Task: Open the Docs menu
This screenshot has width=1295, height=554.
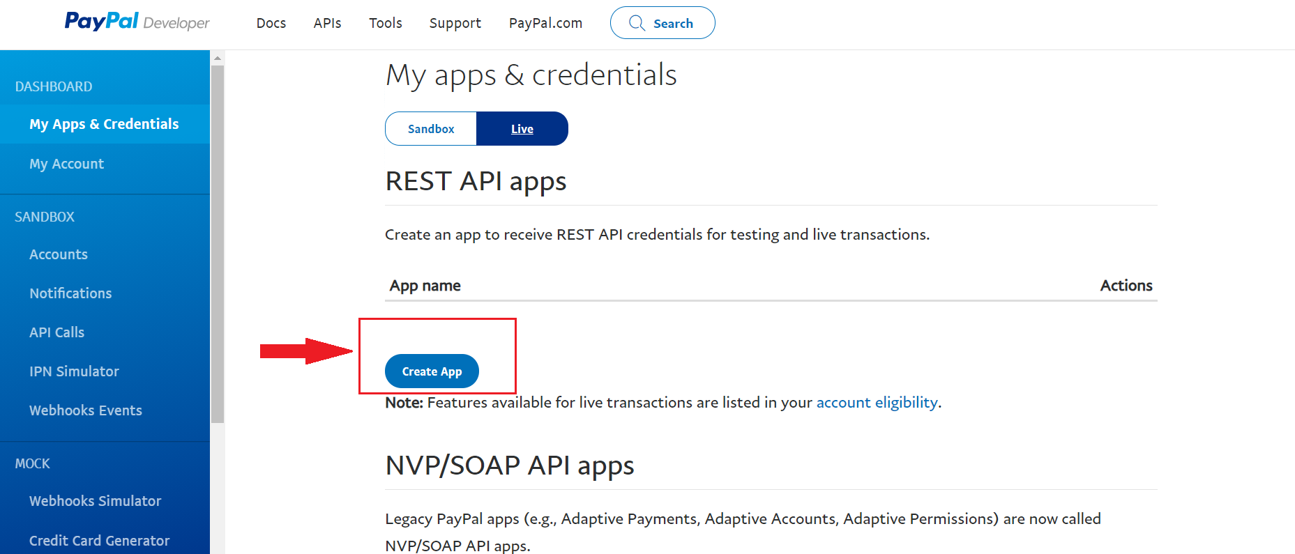Action: point(271,23)
